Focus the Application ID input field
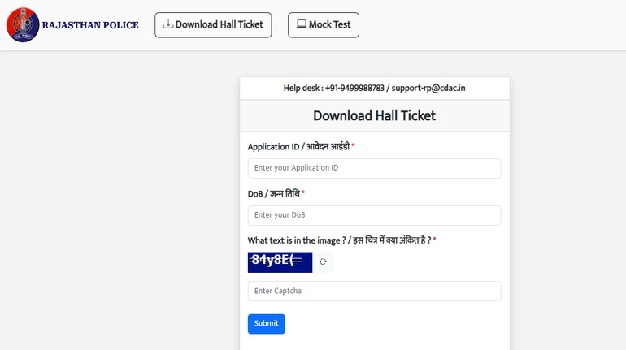The width and height of the screenshot is (626, 350). tap(375, 168)
